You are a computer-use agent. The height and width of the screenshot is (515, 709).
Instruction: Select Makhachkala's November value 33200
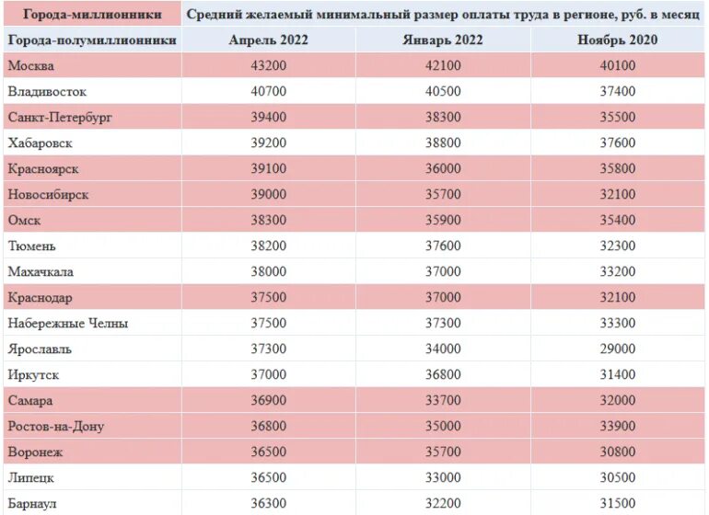click(x=618, y=271)
